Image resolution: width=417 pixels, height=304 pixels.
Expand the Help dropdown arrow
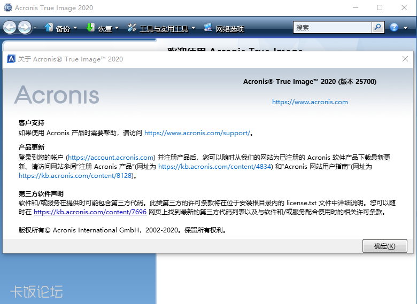(405, 28)
